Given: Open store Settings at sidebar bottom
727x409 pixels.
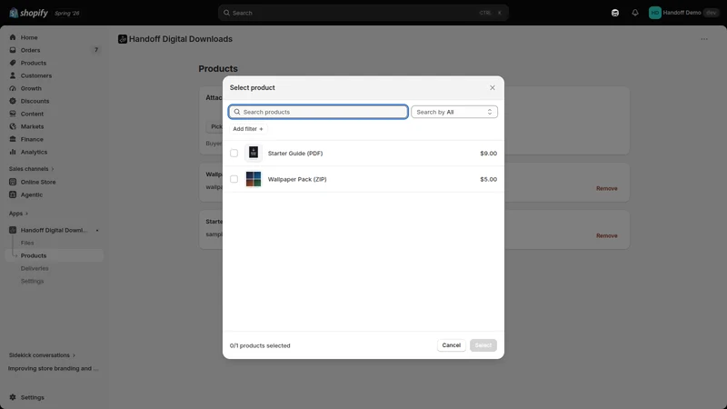Looking at the screenshot, I should tap(32, 397).
